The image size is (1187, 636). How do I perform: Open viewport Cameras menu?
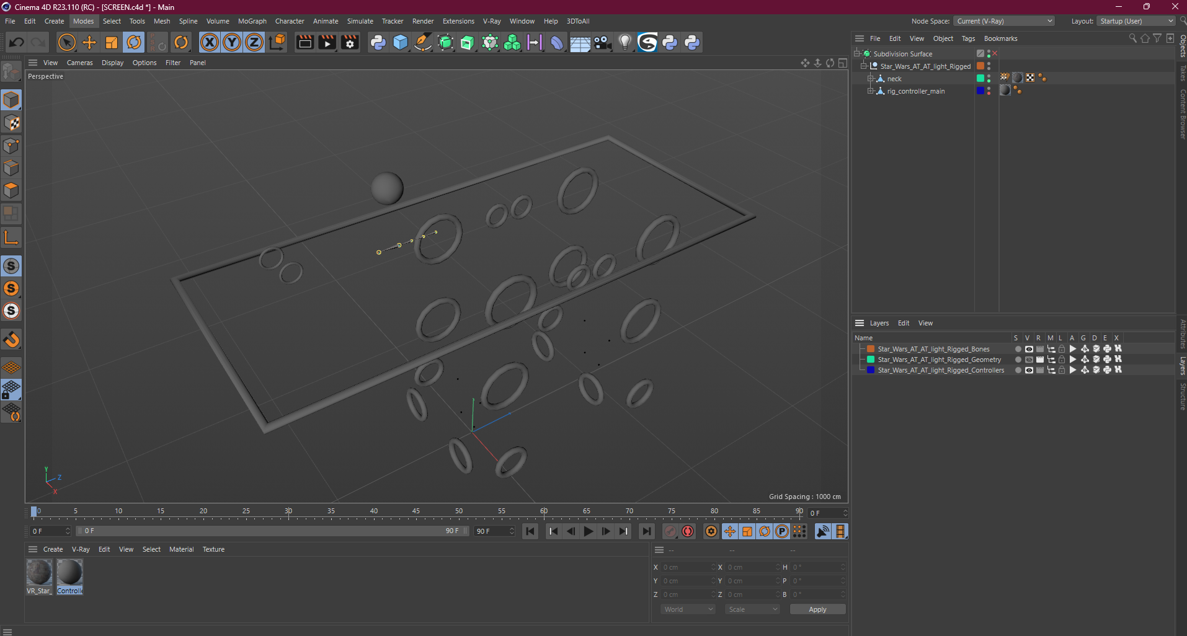coord(80,63)
